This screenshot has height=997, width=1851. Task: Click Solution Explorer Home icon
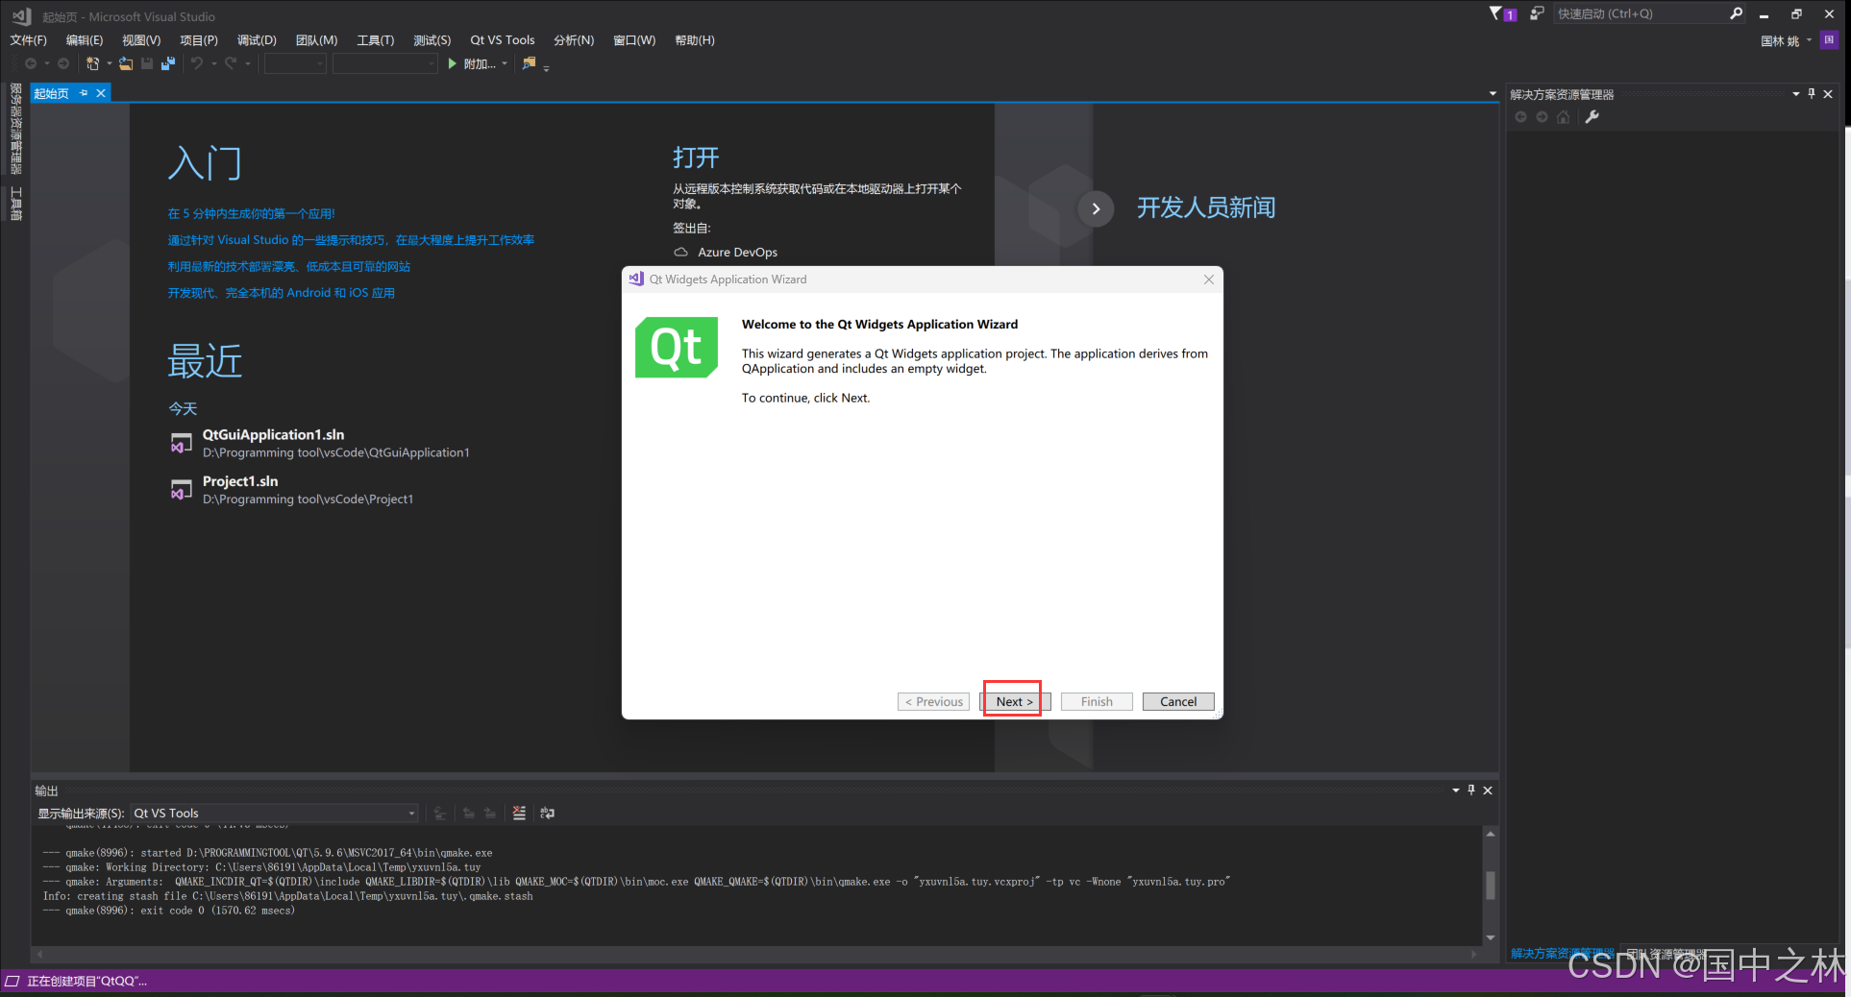[x=1564, y=117]
